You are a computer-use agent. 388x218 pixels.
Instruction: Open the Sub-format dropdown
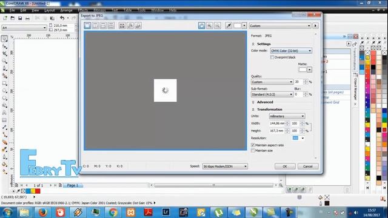point(272,94)
